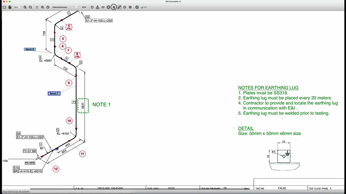
Task: Click the NOTES FOR EARTHING LUG heading
Action: [x=268, y=88]
